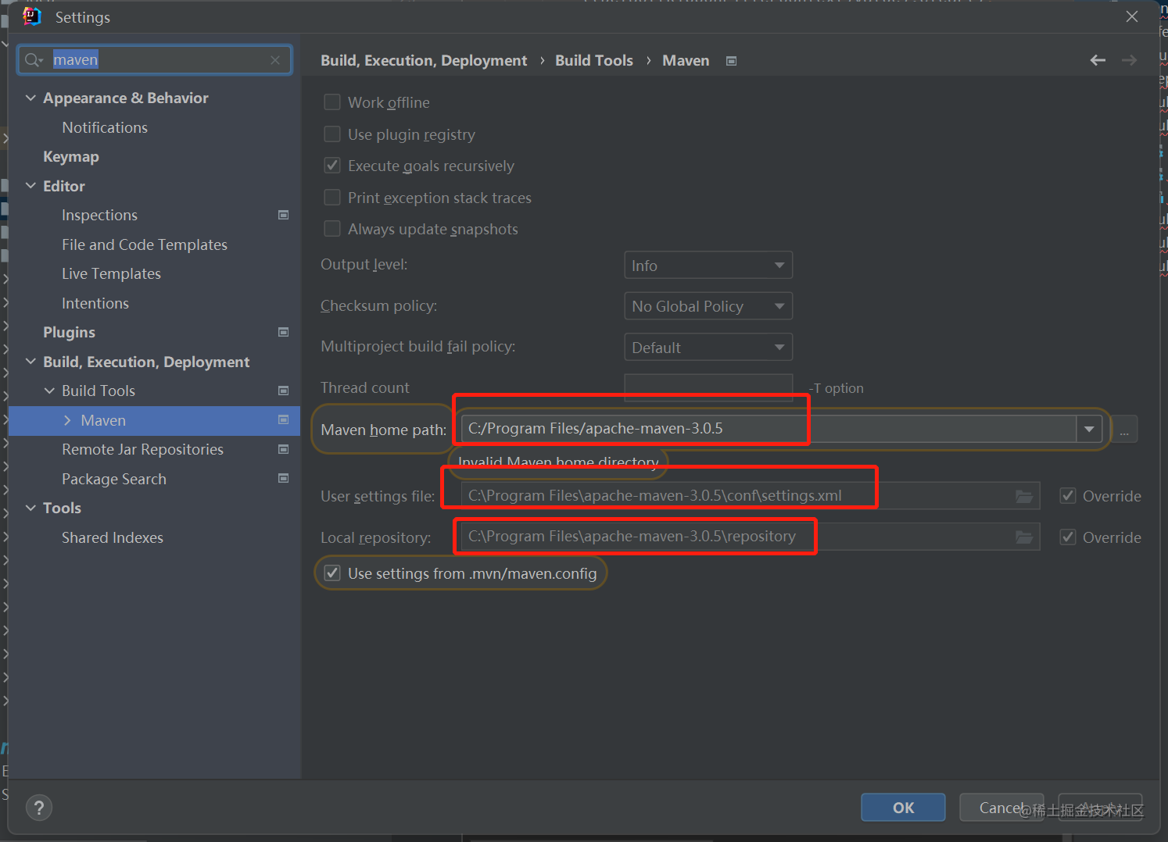Image resolution: width=1168 pixels, height=842 pixels.
Task: Collapse Build, Execution, Deployment chevron
Action: [30, 362]
